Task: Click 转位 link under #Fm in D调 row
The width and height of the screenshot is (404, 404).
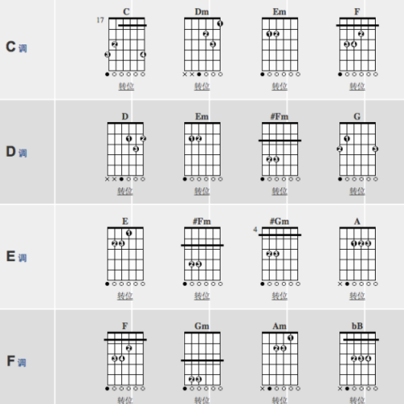Action: tap(280, 191)
